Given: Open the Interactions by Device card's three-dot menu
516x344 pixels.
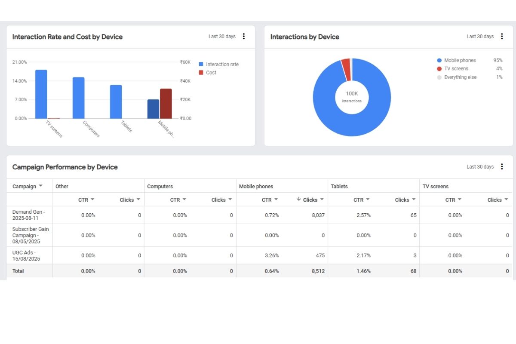Looking at the screenshot, I should click(502, 37).
